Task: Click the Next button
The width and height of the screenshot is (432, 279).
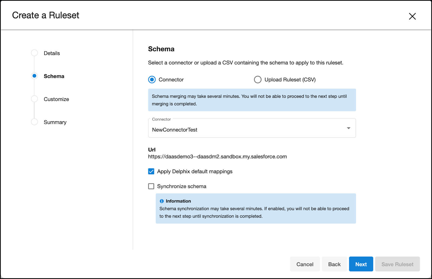Action: coord(361,264)
